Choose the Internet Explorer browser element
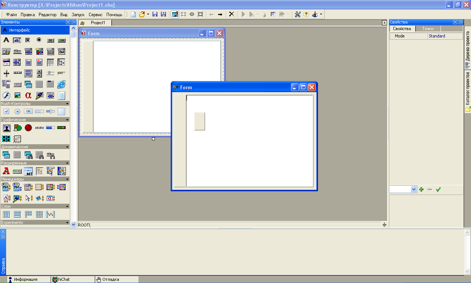 [x=61, y=84]
